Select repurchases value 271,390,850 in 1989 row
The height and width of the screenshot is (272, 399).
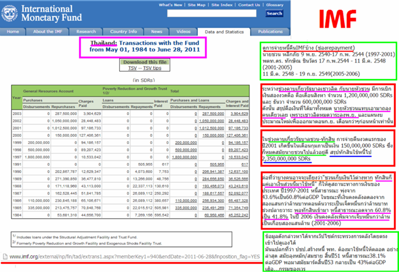pyautogui.click(x=66, y=179)
